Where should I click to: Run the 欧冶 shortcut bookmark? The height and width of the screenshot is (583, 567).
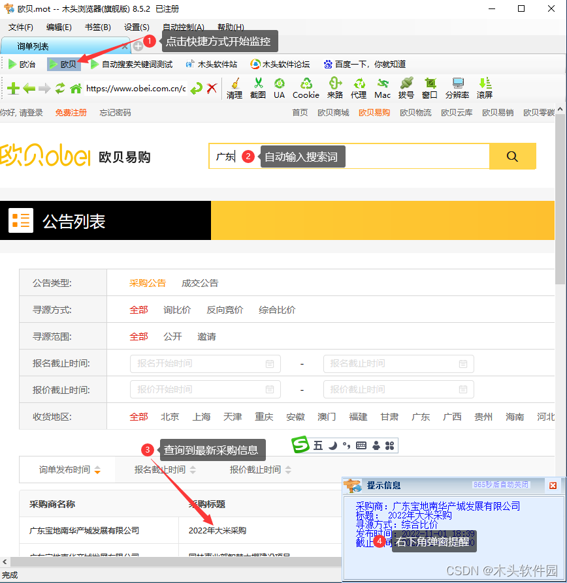[22, 65]
